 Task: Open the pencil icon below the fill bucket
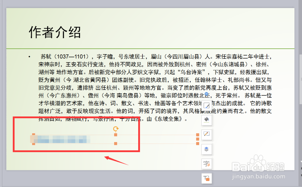pos(207,134)
